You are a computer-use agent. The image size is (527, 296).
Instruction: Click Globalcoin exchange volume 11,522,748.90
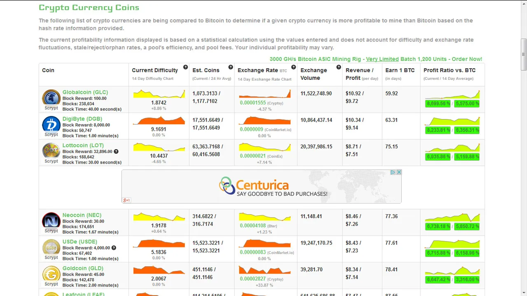pyautogui.click(x=316, y=93)
